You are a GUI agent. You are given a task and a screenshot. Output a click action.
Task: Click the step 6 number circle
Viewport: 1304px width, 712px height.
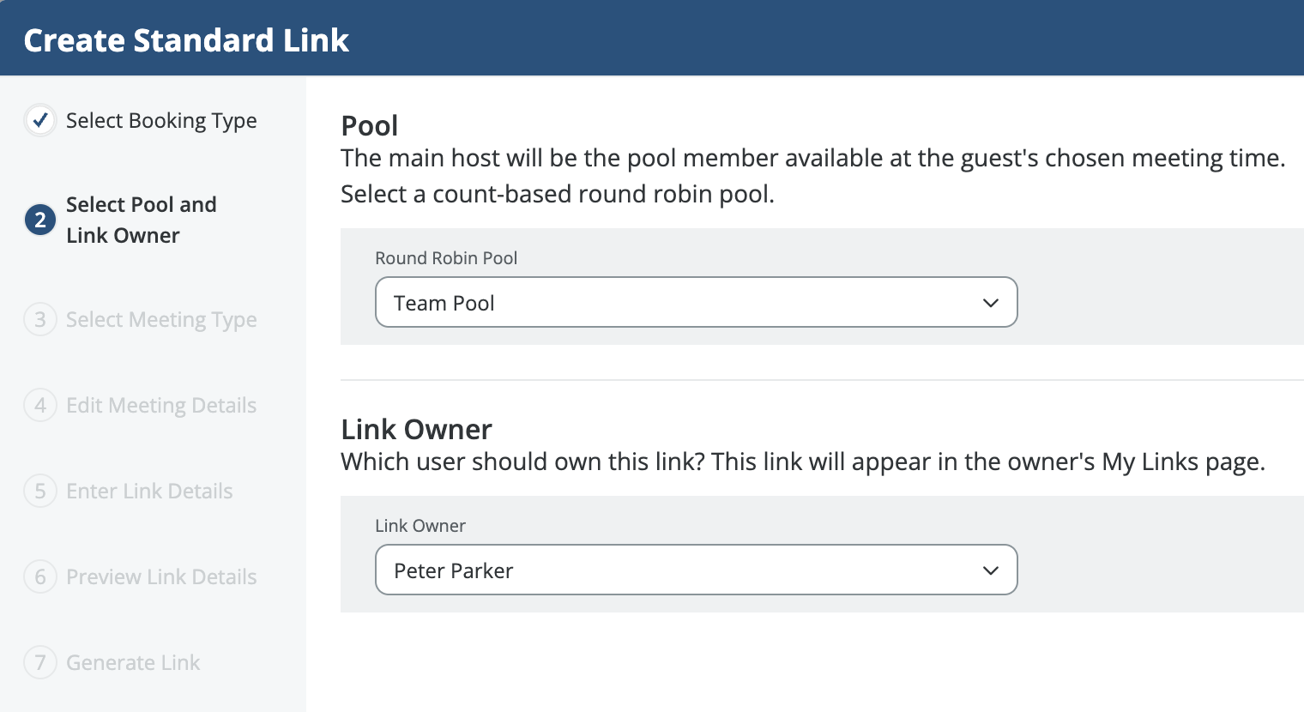pyautogui.click(x=39, y=576)
